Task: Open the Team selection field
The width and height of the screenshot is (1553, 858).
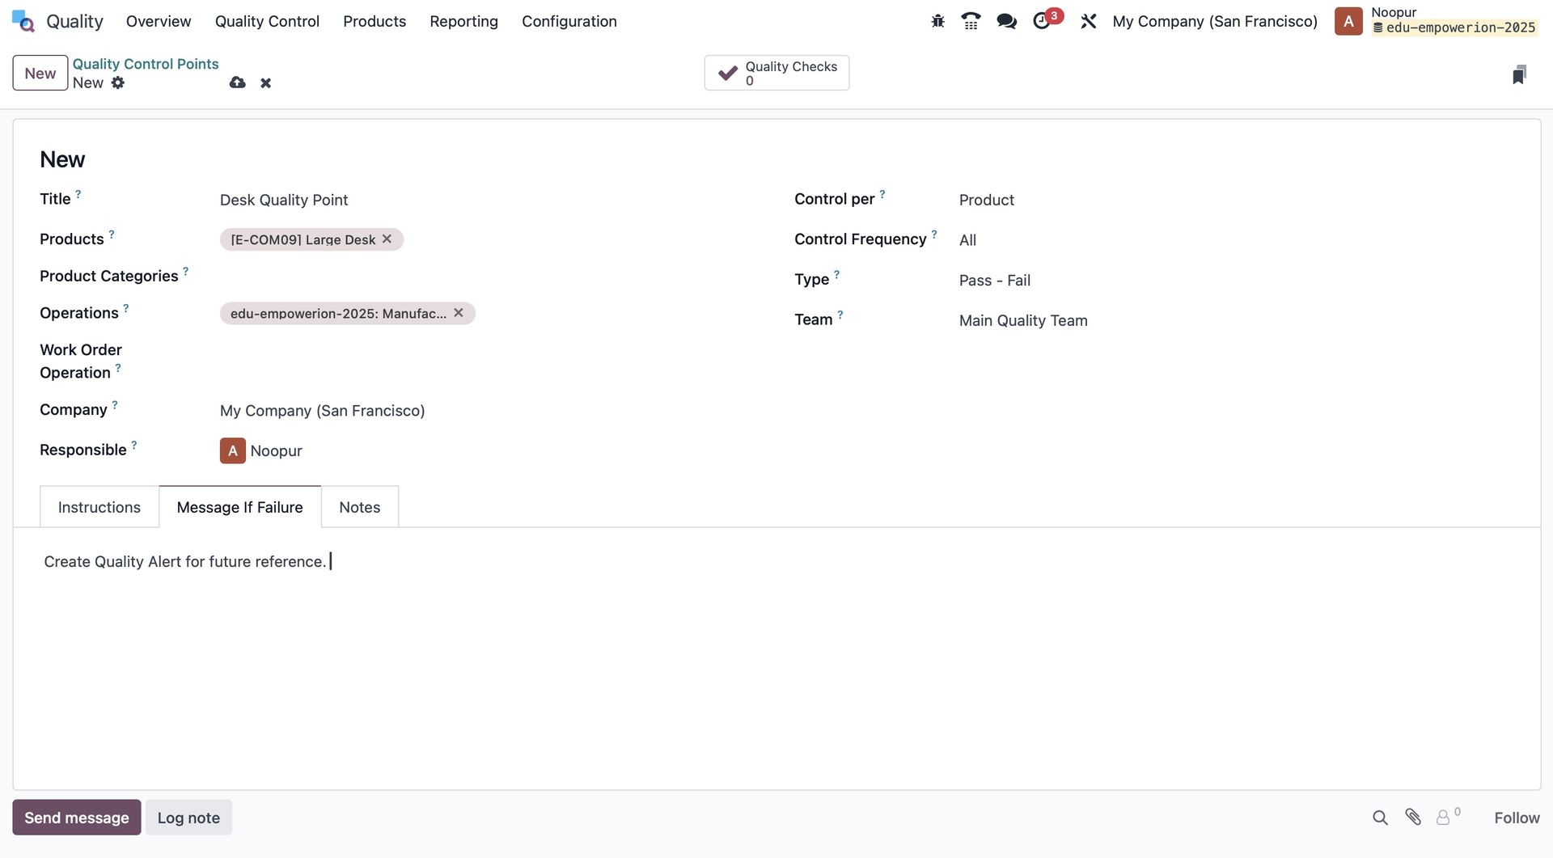Action: (x=1236, y=320)
